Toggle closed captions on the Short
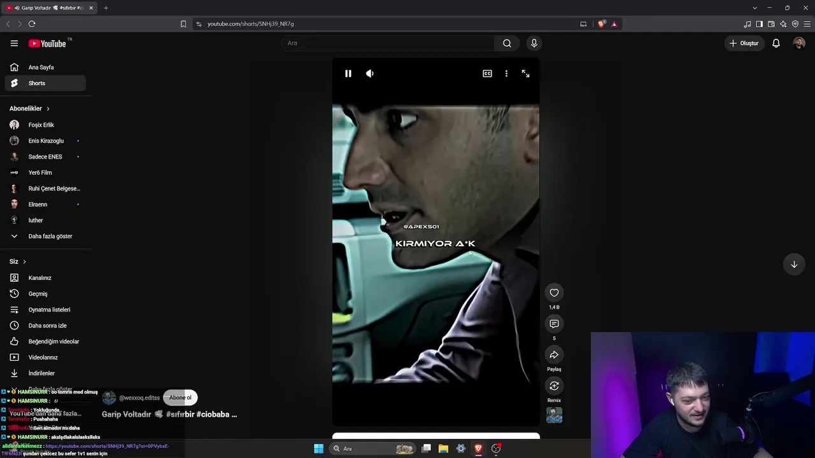 pyautogui.click(x=487, y=74)
